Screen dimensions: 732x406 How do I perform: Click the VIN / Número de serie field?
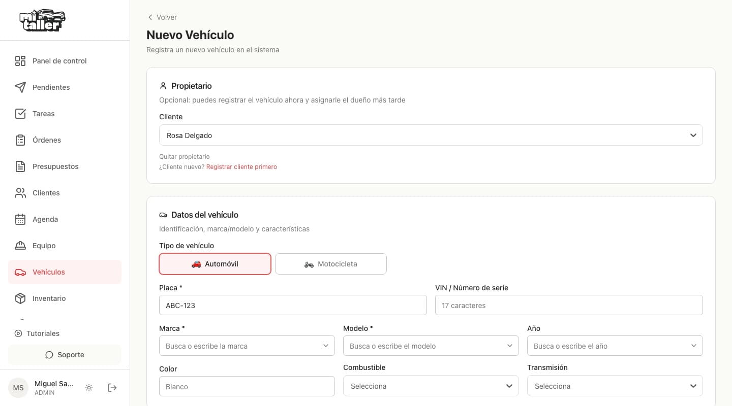(x=569, y=306)
